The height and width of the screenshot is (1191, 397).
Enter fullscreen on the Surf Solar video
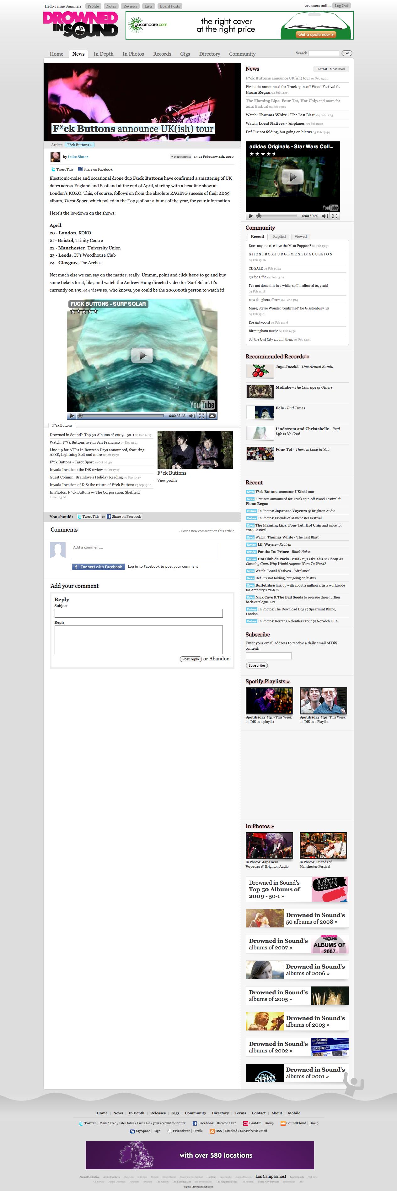201,416
